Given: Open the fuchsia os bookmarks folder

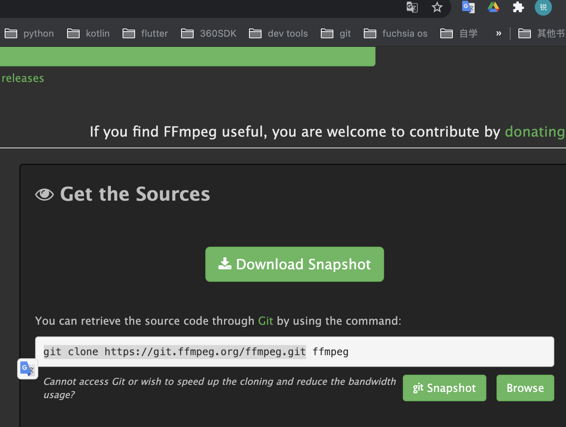Looking at the screenshot, I should pyautogui.click(x=395, y=34).
